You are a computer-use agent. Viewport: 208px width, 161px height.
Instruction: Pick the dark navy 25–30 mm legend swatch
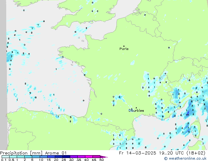click(x=66, y=157)
